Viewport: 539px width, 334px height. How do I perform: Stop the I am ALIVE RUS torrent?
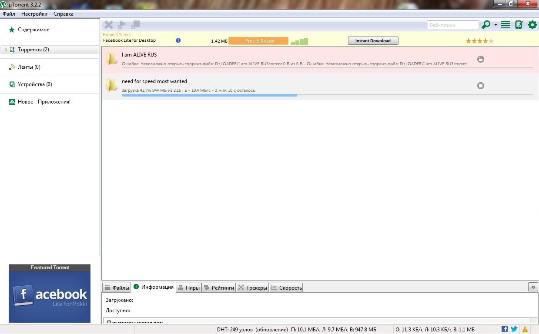(x=481, y=59)
